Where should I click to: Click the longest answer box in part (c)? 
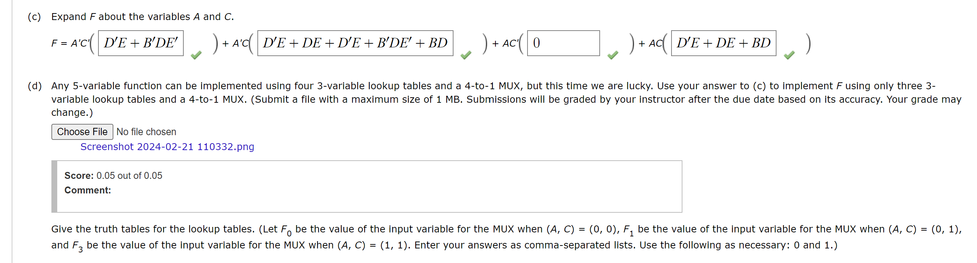pyautogui.click(x=355, y=43)
